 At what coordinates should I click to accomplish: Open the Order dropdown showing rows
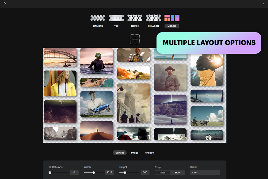(x=205, y=172)
